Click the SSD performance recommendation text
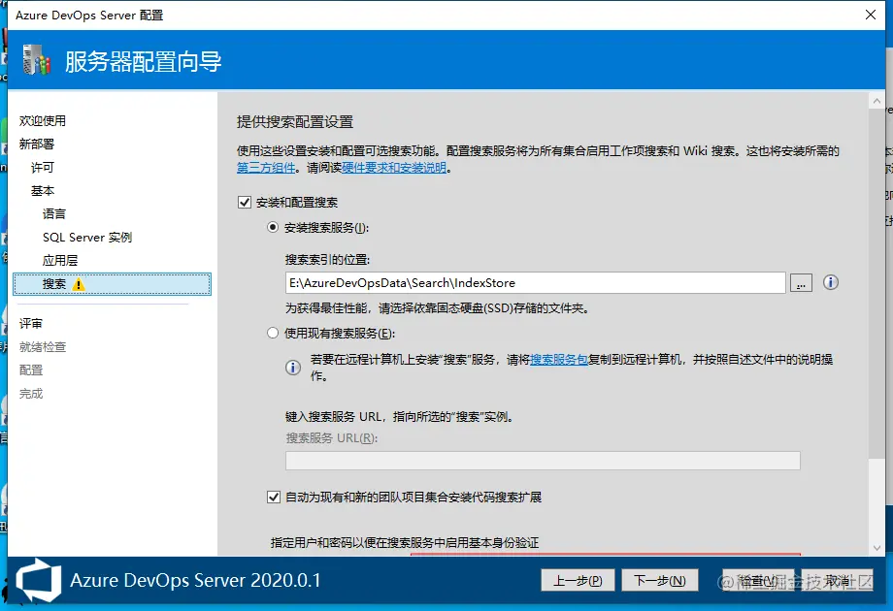893x611 pixels. [438, 308]
